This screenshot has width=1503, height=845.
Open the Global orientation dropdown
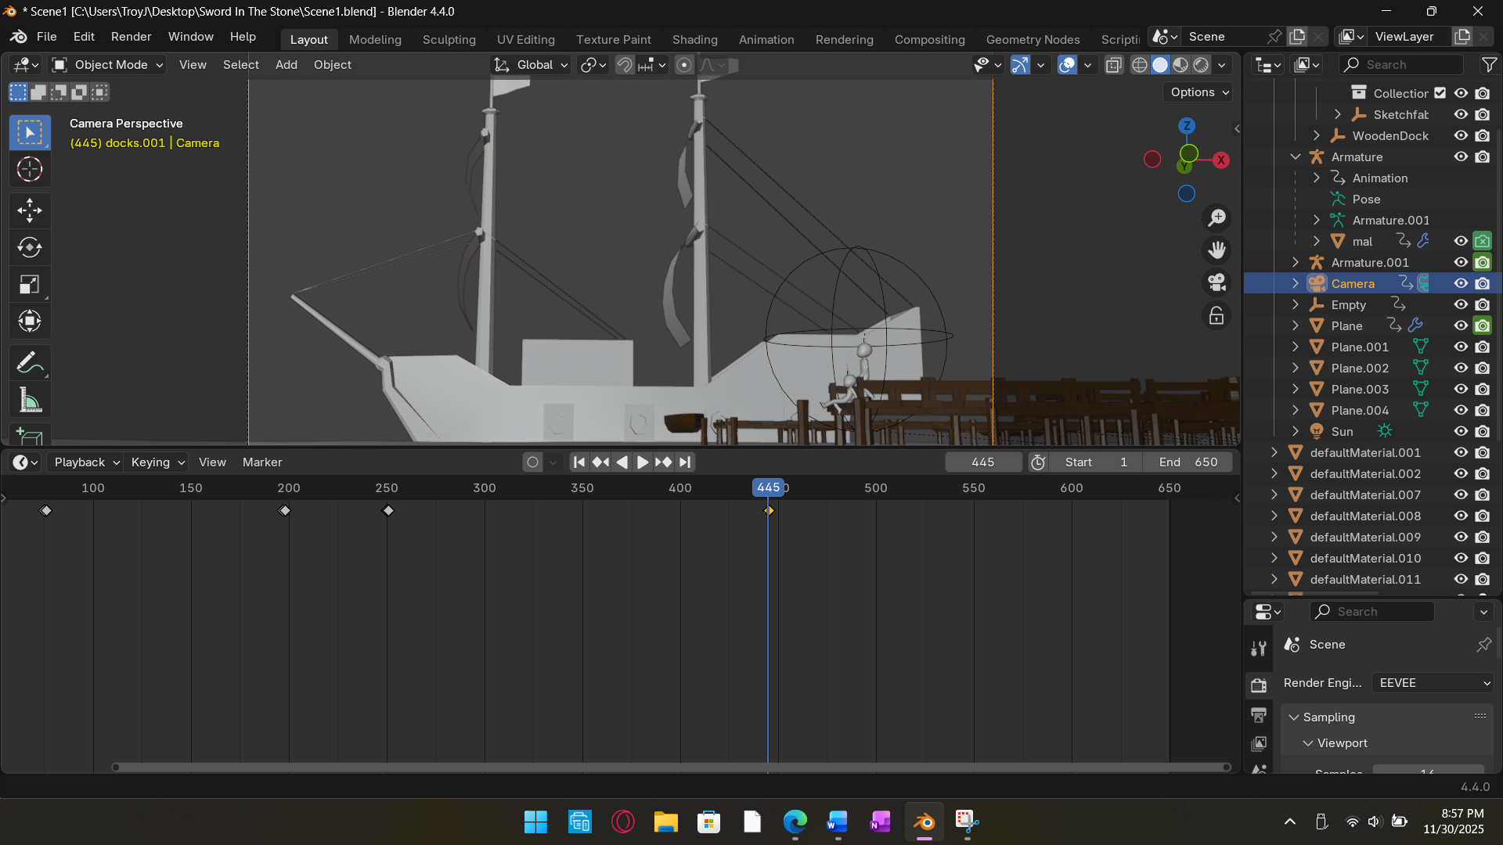pyautogui.click(x=532, y=65)
